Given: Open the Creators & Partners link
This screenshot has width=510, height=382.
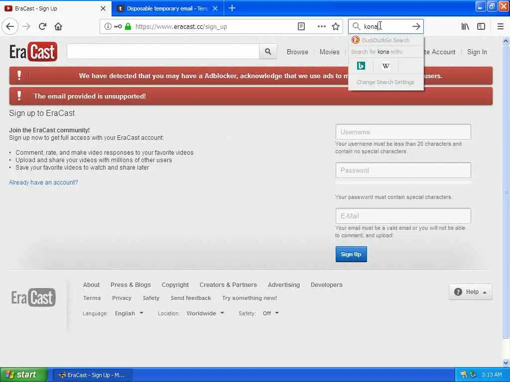Looking at the screenshot, I should [x=228, y=285].
